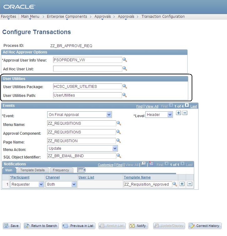Image resolution: width=227 pixels, height=236 pixels.
Task: Click the User Utilities Path input field
Action: [87, 95]
